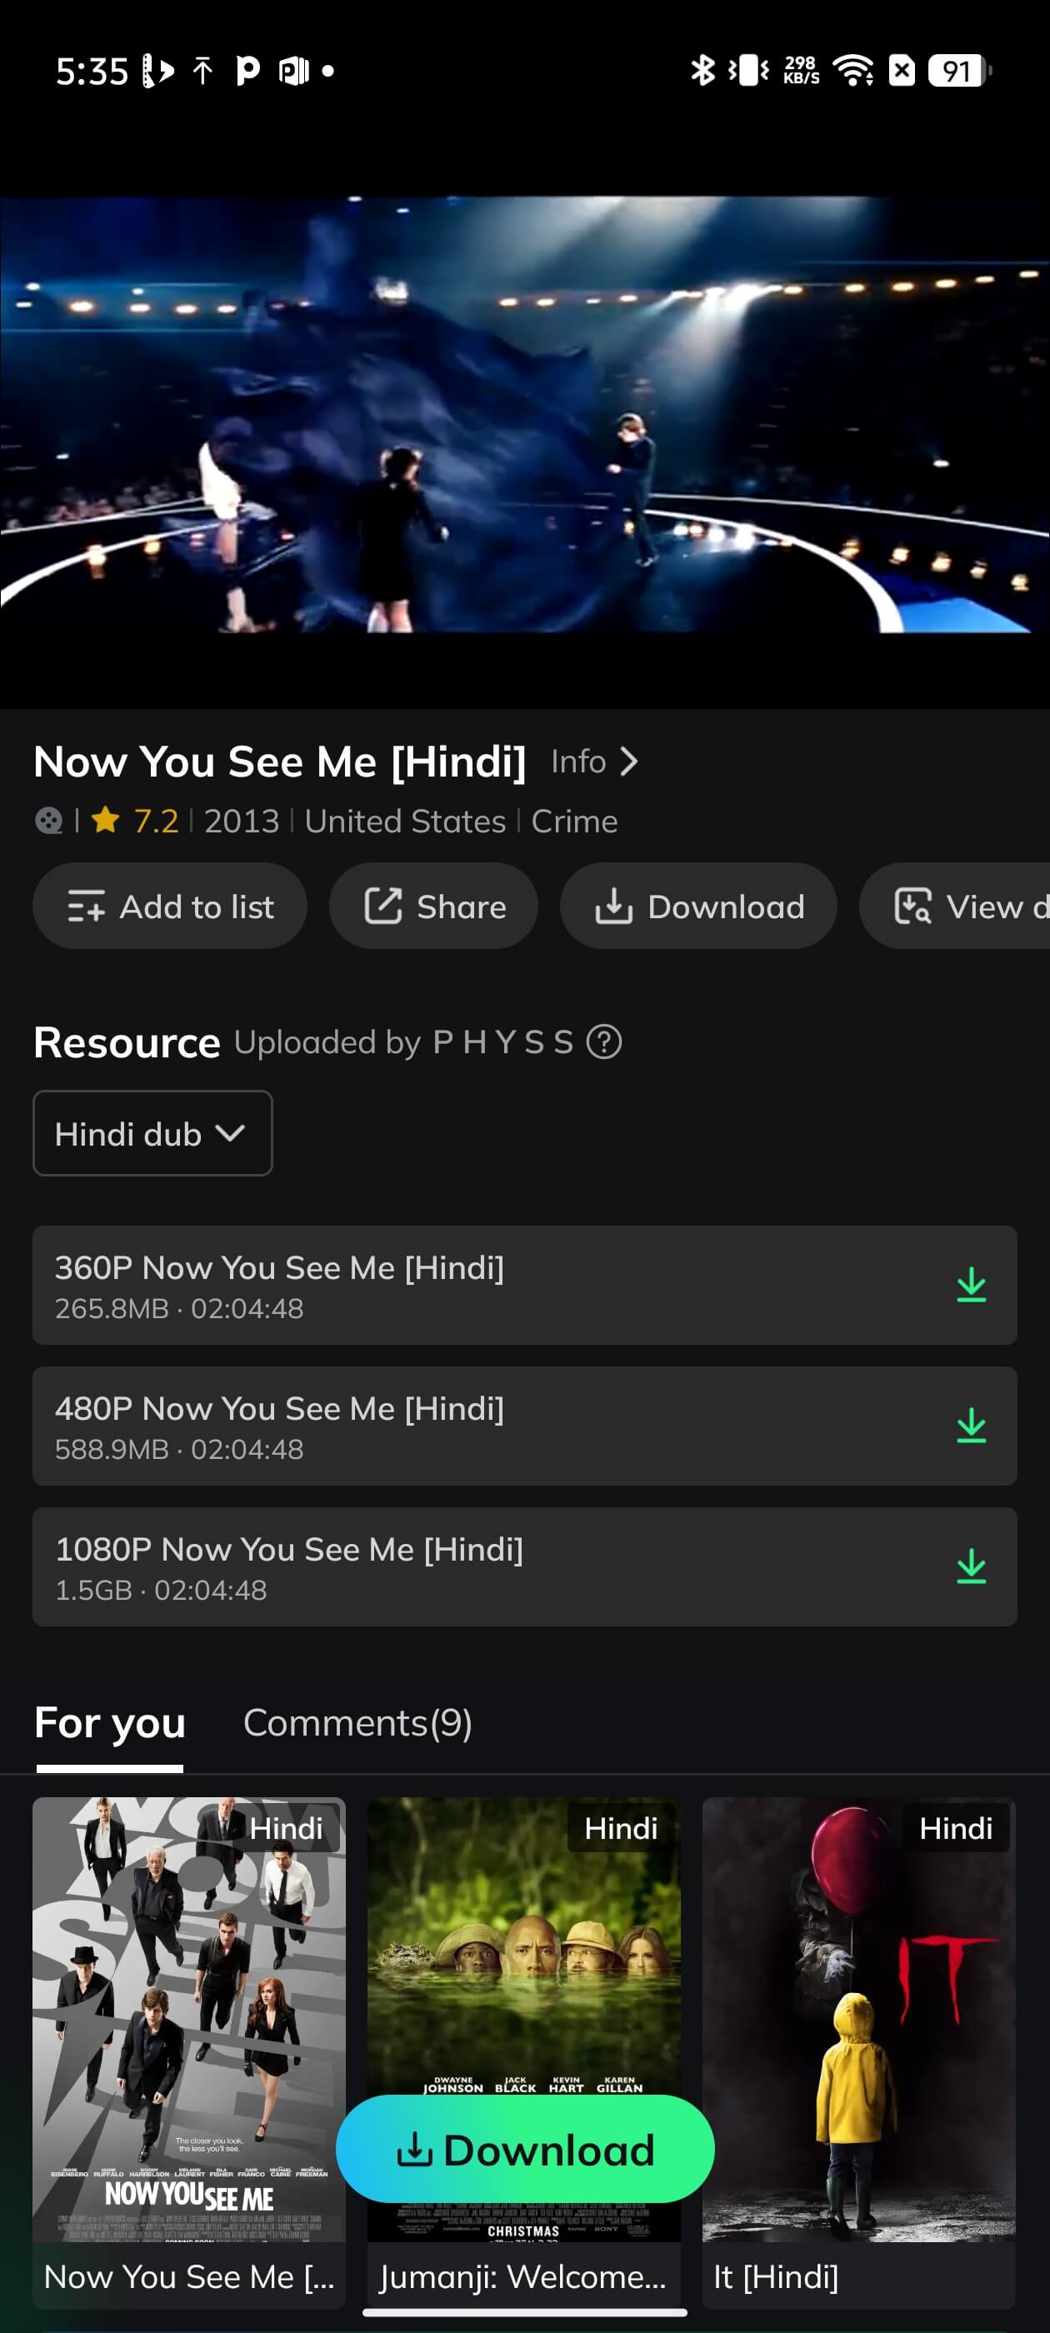This screenshot has height=2333, width=1050.
Task: Tap the battery indicator showing 91
Action: 958,70
